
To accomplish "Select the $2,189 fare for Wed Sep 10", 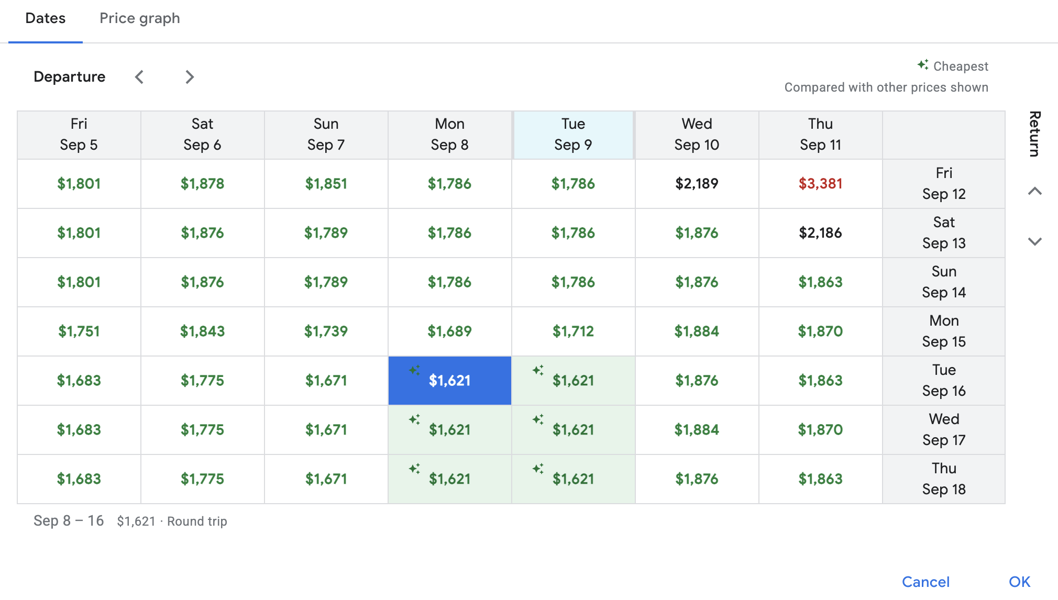I will pos(697,184).
